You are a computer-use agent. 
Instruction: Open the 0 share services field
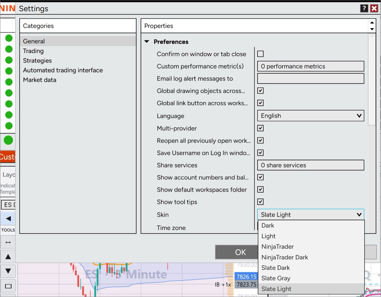pyautogui.click(x=311, y=165)
